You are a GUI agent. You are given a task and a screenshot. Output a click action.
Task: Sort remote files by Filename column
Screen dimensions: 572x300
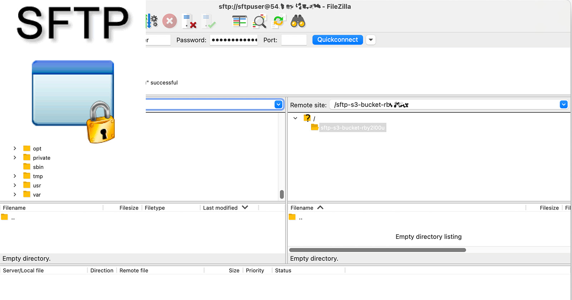click(x=302, y=208)
